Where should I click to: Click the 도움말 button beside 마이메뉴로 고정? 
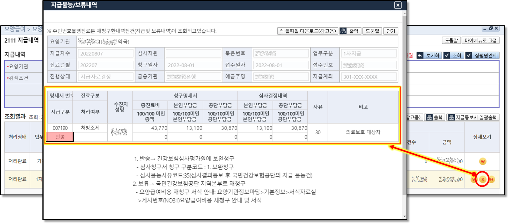click(x=451, y=40)
